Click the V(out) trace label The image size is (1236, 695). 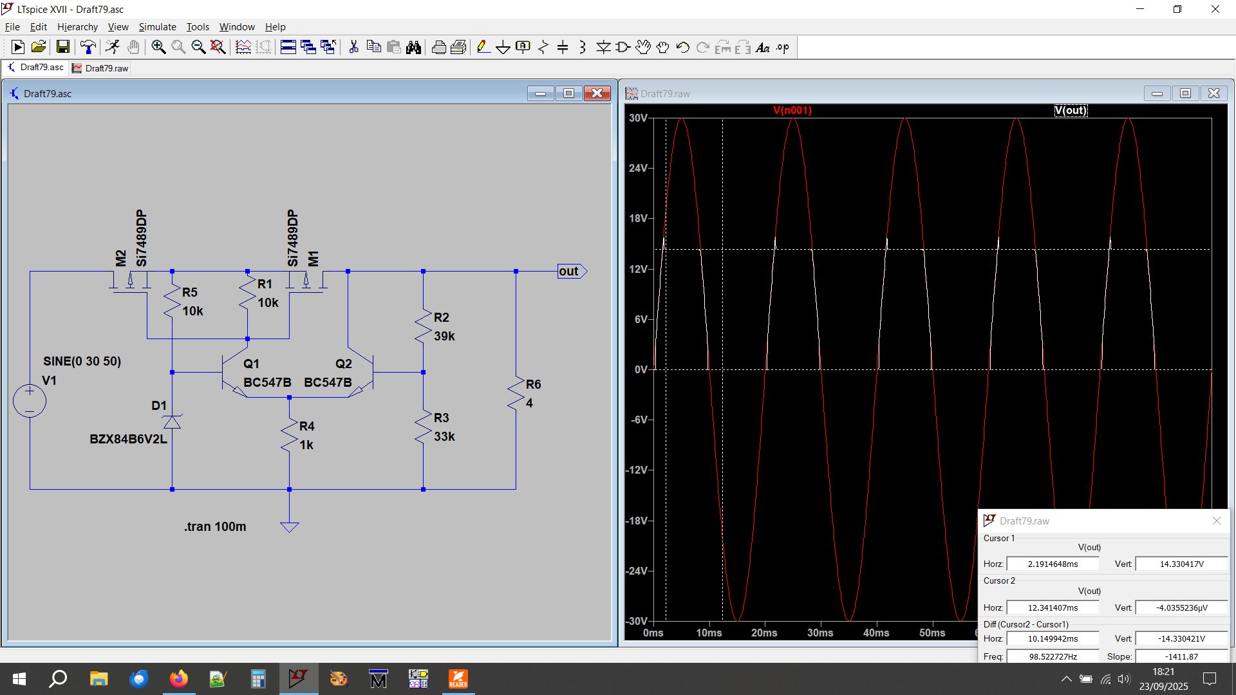tap(1070, 110)
